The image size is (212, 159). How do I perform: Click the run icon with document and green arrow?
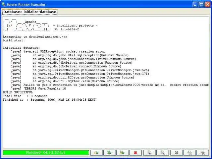pyautogui.click(x=122, y=153)
